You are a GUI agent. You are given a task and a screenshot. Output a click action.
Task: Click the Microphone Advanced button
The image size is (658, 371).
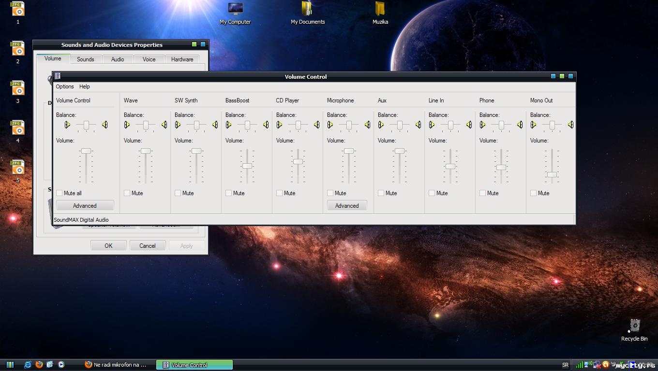click(x=347, y=206)
